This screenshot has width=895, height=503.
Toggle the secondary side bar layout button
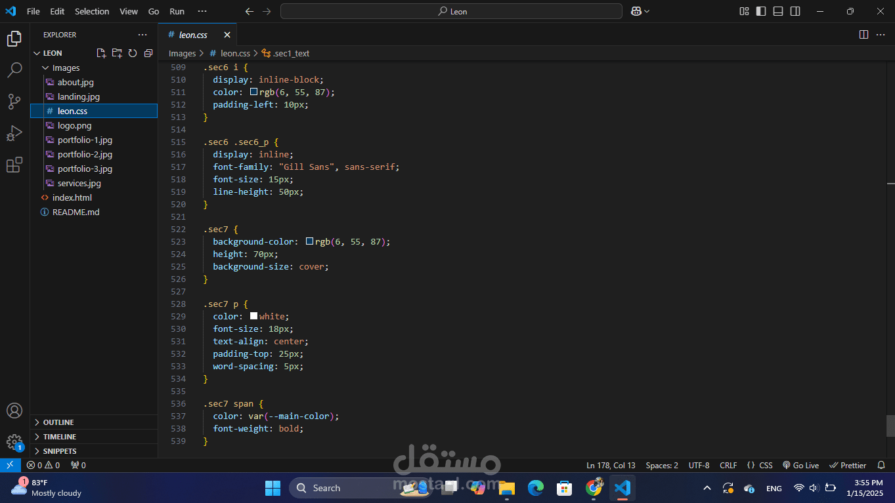[795, 11]
